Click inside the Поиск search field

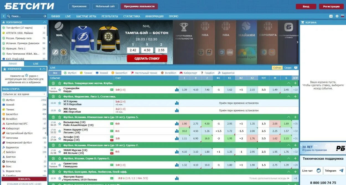click(x=27, y=16)
